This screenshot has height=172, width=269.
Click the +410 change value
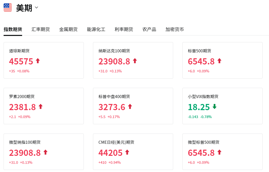[x=103, y=163]
